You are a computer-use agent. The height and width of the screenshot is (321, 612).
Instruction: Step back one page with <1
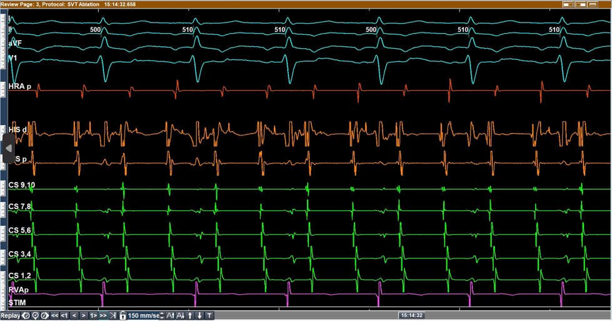[x=64, y=315]
